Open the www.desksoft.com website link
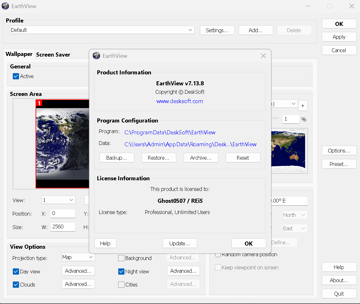 pyautogui.click(x=180, y=101)
